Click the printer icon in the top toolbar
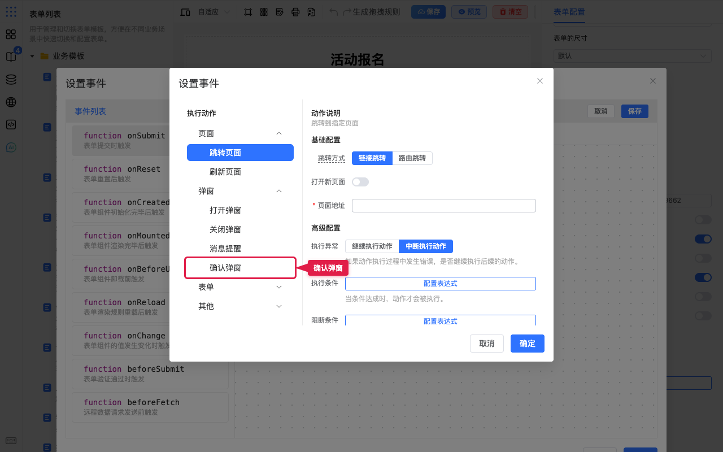The image size is (723, 452). point(295,12)
